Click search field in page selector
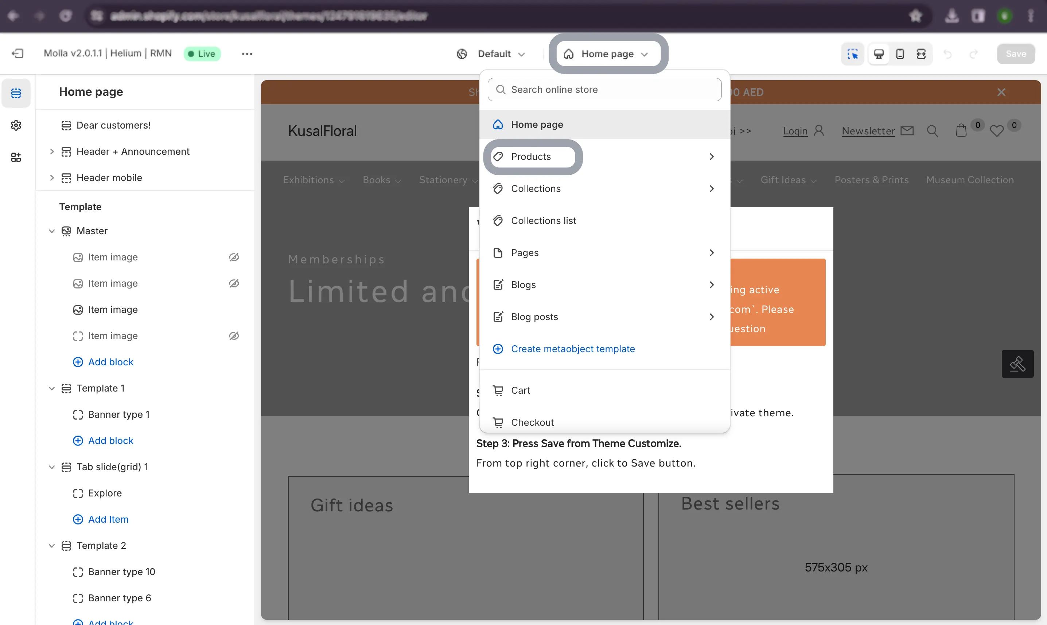 click(x=605, y=89)
